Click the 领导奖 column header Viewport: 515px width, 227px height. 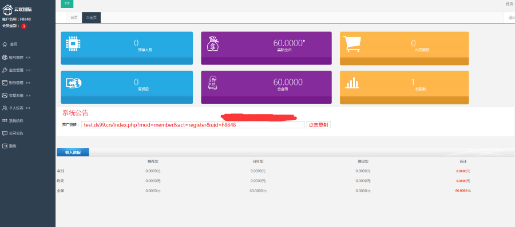[363, 161]
